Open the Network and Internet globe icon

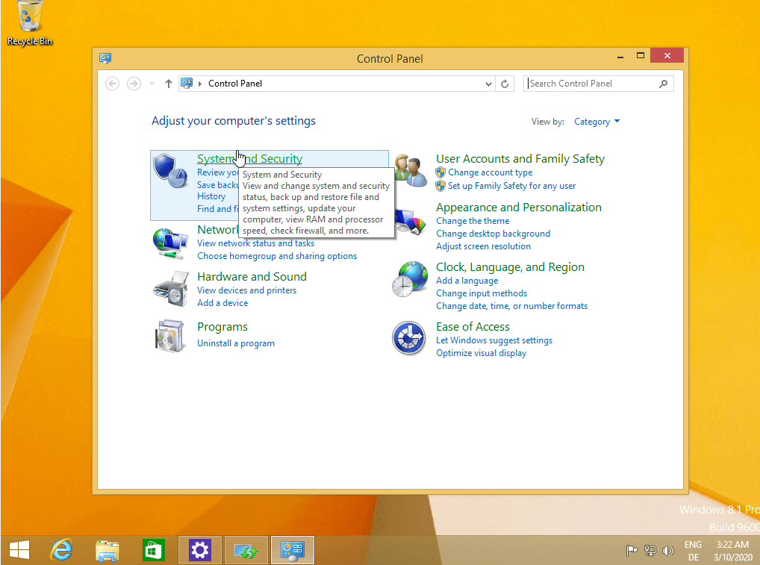(170, 244)
